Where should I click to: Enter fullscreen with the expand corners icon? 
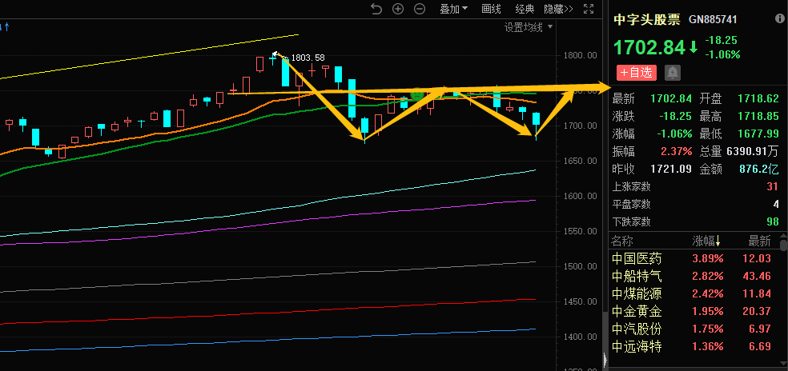click(589, 9)
